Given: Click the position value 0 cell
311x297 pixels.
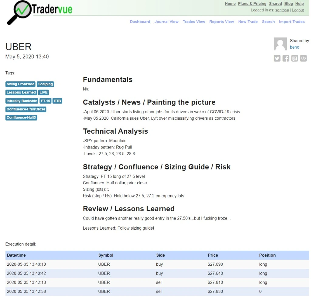Looking at the screenshot, I should pos(260,292).
